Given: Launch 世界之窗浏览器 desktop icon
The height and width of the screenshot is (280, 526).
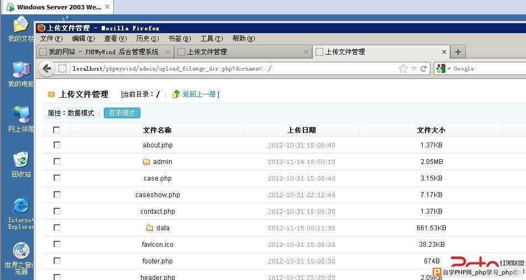Looking at the screenshot, I should 21,258.
